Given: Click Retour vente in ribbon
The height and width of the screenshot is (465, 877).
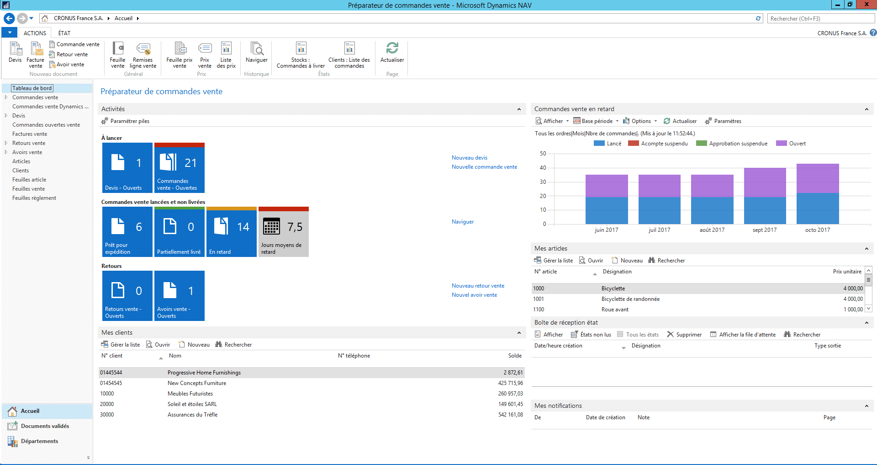Looking at the screenshot, I should [x=69, y=54].
